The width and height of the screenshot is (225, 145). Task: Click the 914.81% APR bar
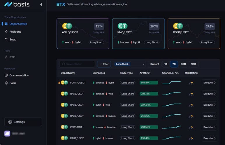[149, 83]
